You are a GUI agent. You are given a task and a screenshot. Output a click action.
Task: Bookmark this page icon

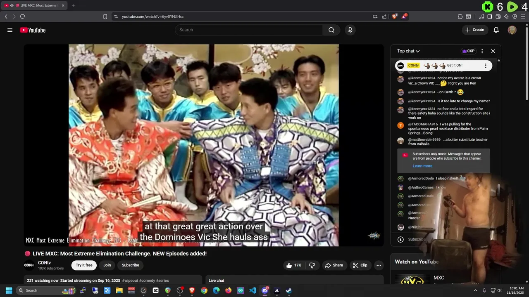[x=105, y=16]
